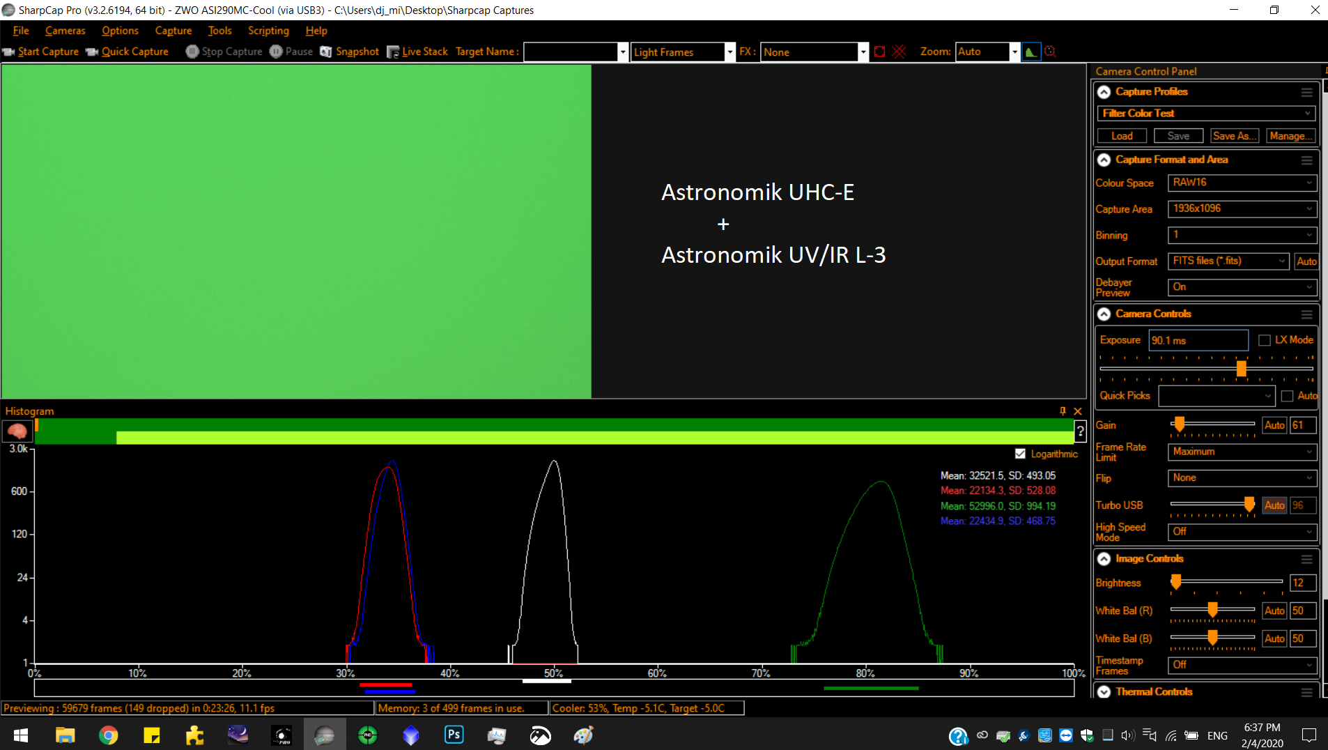The image size is (1328, 750).
Task: Open PHD2 guiding from the taskbar
Action: [368, 735]
